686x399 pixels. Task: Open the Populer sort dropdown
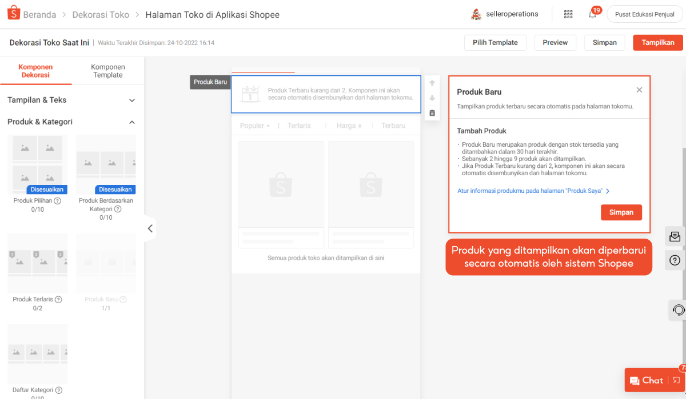tap(255, 126)
